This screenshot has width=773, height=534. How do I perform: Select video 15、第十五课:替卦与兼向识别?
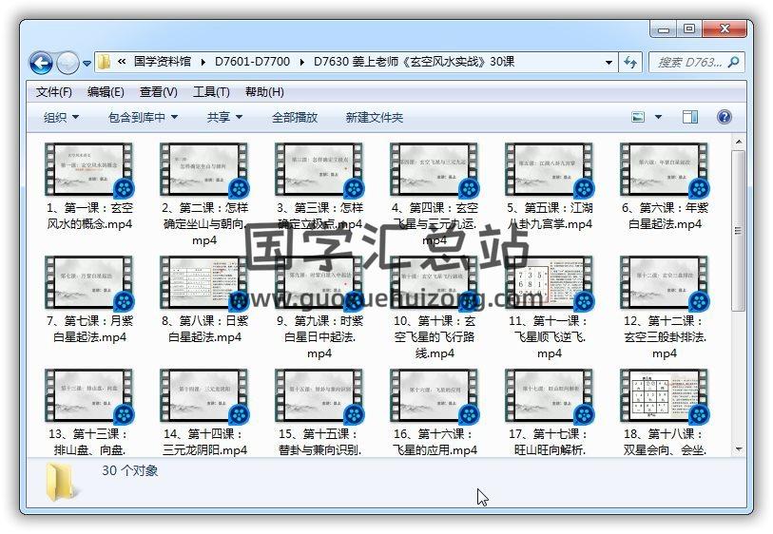click(x=319, y=412)
